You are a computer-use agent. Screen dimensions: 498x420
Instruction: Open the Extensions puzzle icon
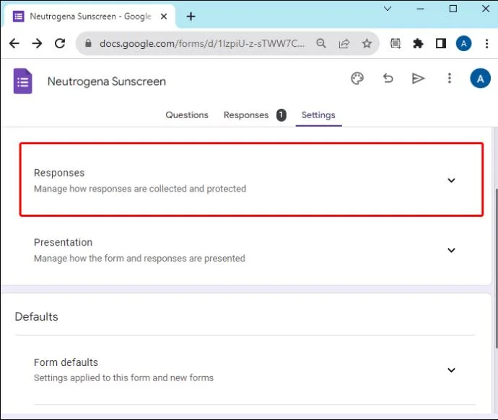click(x=418, y=43)
